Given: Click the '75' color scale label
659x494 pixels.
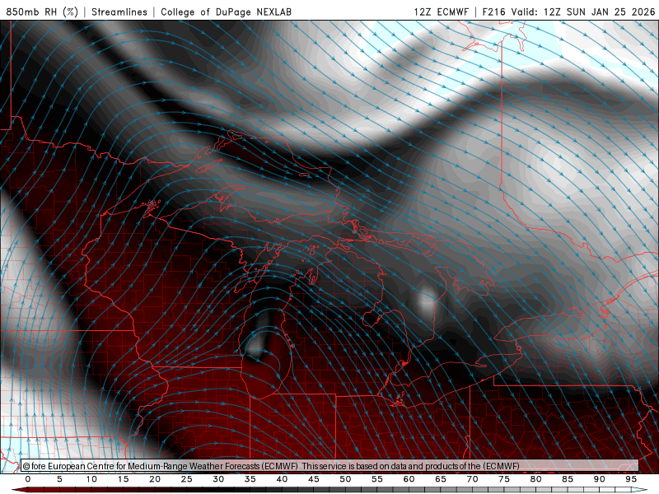Looking at the screenshot, I should (504, 479).
